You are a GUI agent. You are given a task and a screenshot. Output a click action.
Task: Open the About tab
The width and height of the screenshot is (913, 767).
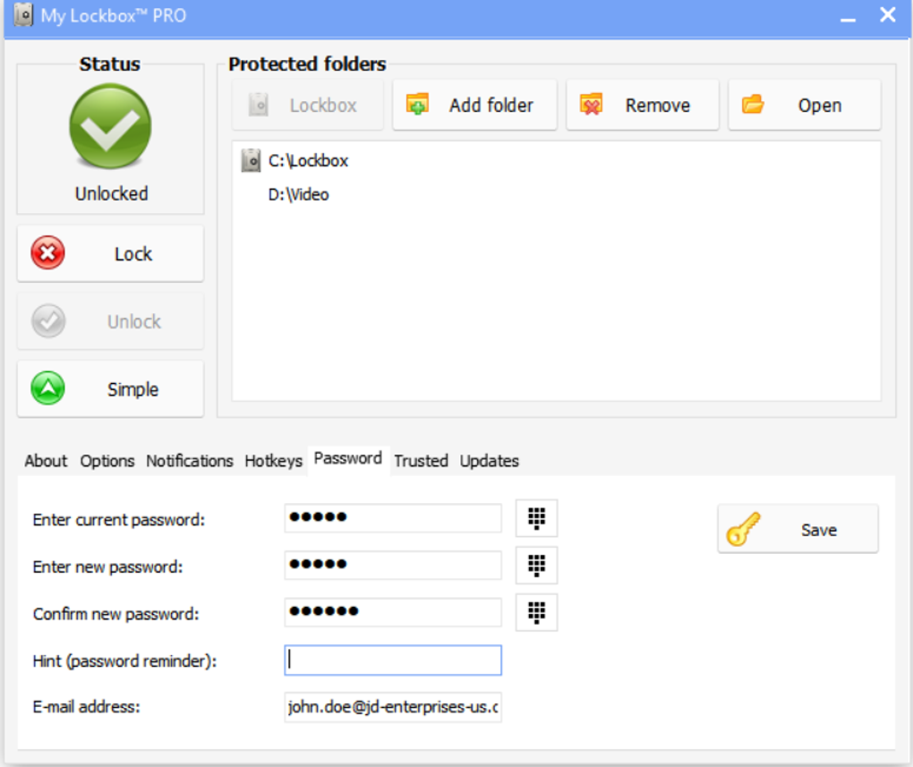(x=46, y=461)
